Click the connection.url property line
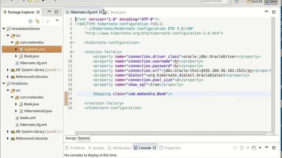 (x=182, y=71)
